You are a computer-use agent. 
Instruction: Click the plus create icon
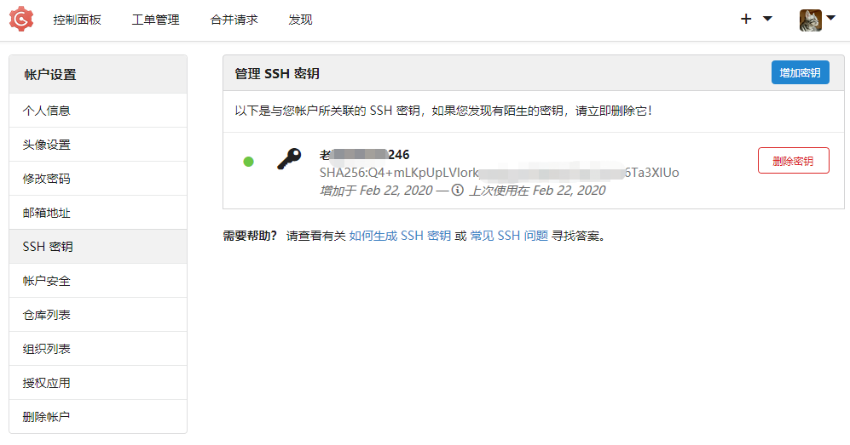tap(746, 19)
